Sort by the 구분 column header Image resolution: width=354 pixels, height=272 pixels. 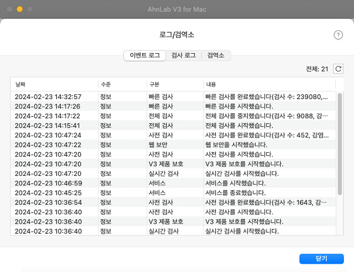click(175, 84)
